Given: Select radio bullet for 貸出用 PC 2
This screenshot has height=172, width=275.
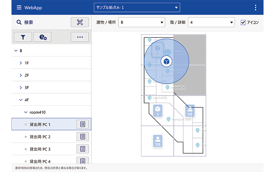Looking at the screenshot, I should coord(26,137).
